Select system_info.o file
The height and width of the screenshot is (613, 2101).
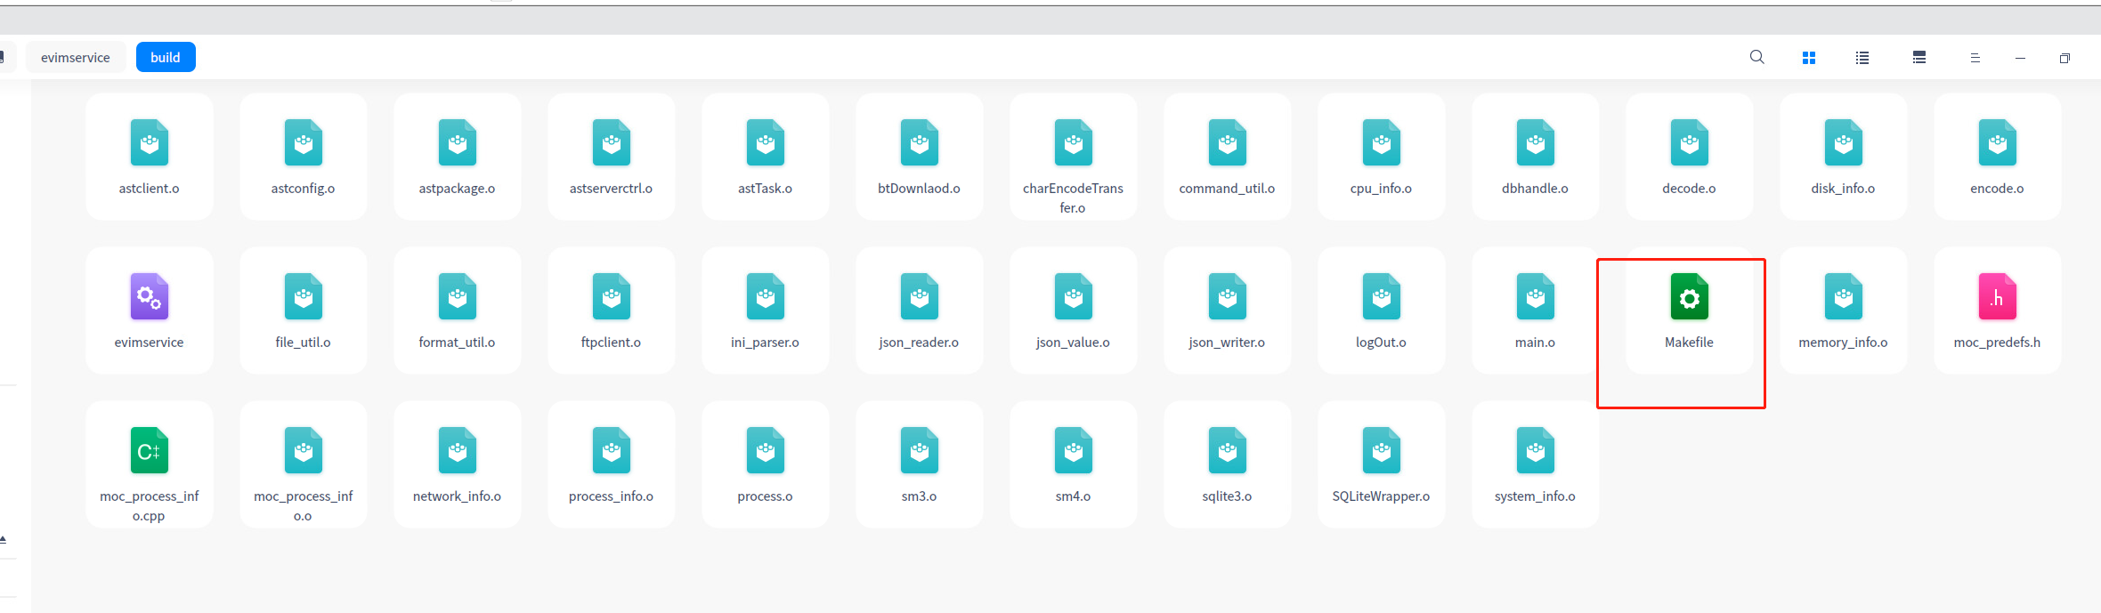click(1535, 464)
